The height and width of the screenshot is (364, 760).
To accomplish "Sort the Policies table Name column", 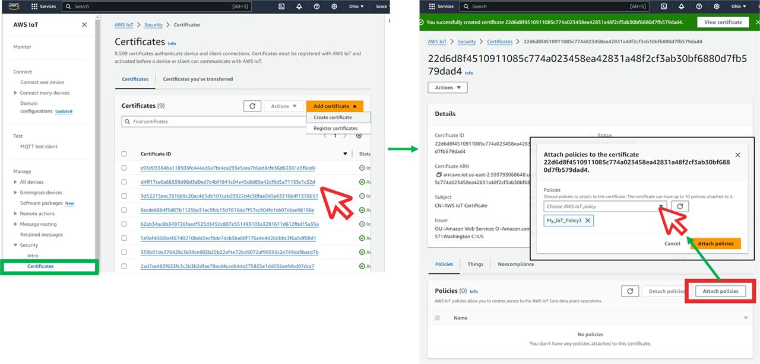I will tap(746, 318).
